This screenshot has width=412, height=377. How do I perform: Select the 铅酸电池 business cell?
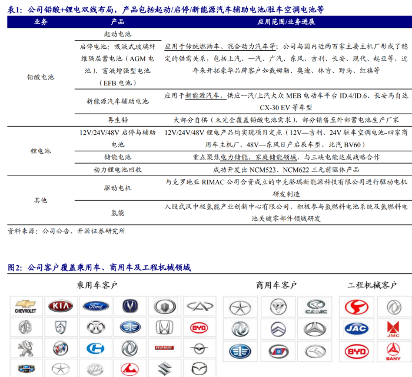click(41, 77)
